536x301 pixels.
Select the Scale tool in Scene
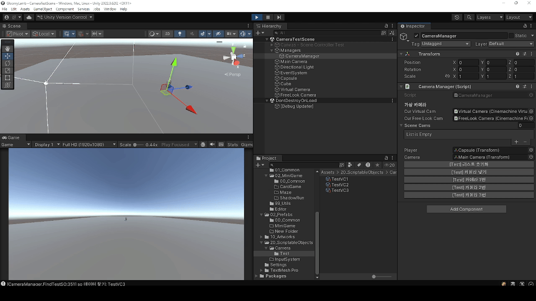[x=8, y=70]
